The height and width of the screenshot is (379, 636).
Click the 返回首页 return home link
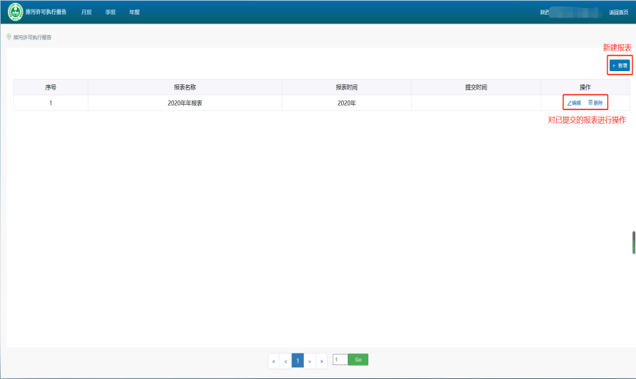click(x=618, y=12)
